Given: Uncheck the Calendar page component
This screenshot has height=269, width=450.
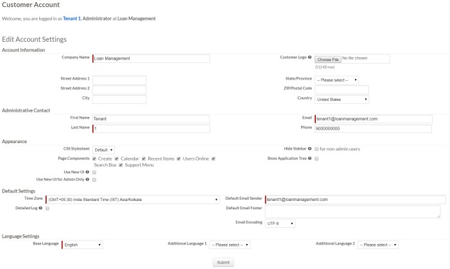Looking at the screenshot, I should (117, 158).
